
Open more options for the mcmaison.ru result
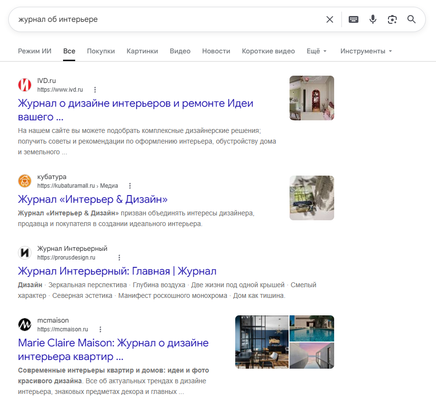pyautogui.click(x=100, y=329)
